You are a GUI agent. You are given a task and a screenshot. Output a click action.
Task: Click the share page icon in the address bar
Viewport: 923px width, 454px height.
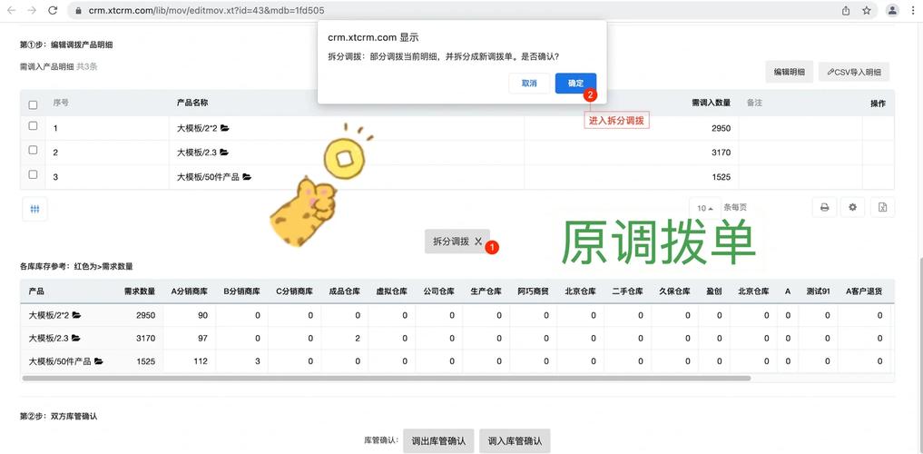click(x=846, y=10)
